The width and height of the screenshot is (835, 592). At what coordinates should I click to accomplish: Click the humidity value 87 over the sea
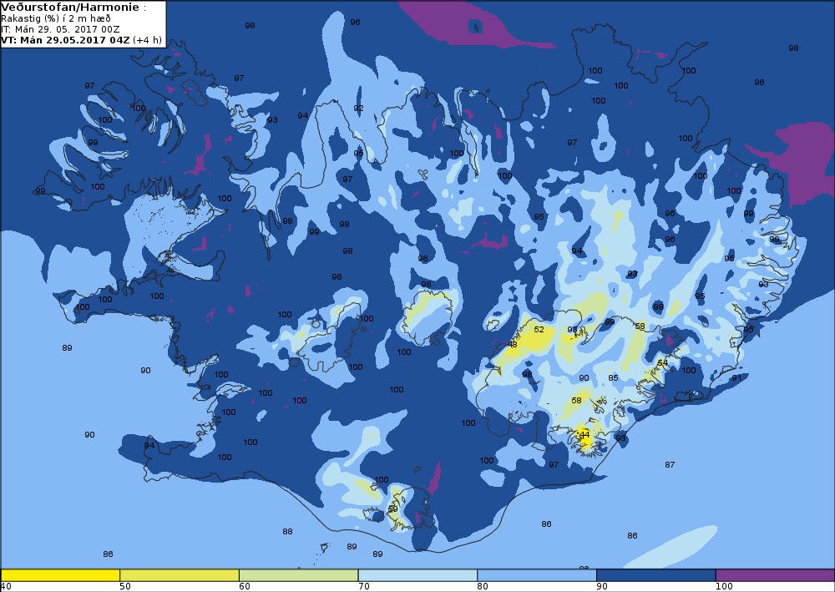pyautogui.click(x=670, y=465)
